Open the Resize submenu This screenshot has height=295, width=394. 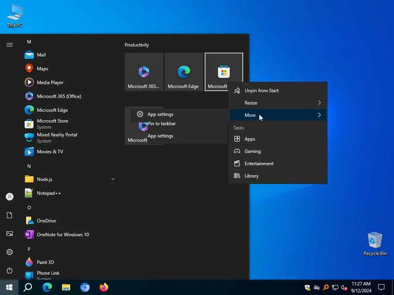click(278, 103)
